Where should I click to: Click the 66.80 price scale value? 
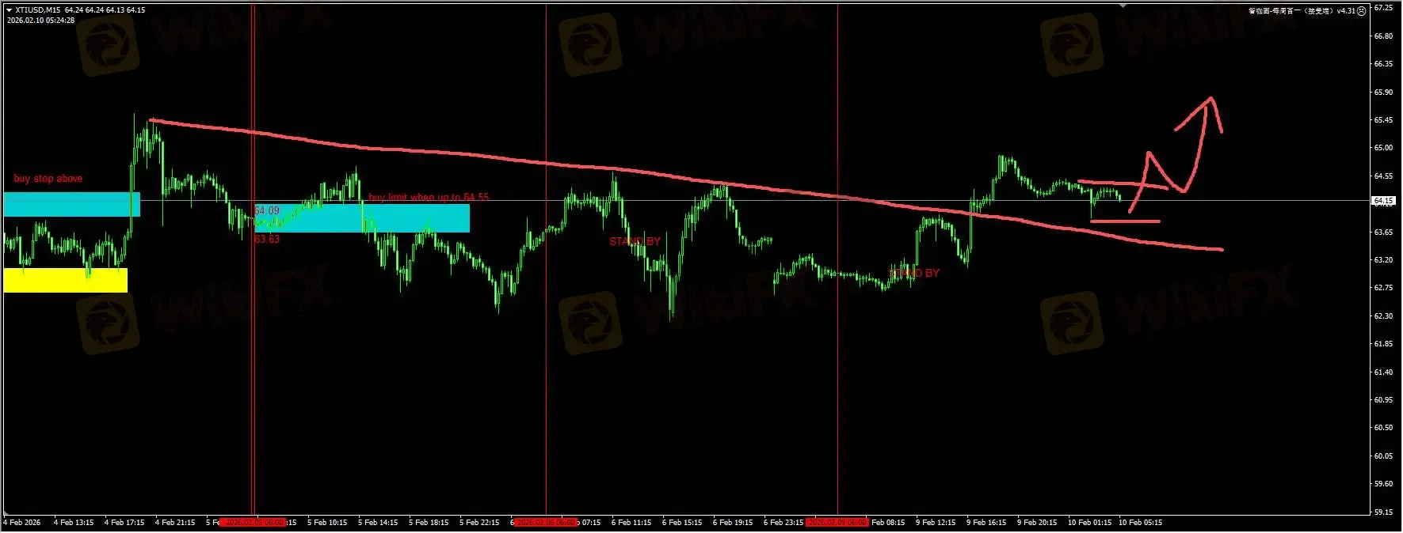point(1383,36)
